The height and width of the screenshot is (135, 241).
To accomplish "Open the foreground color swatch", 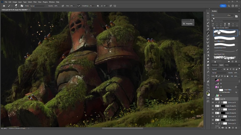I will [207, 93].
